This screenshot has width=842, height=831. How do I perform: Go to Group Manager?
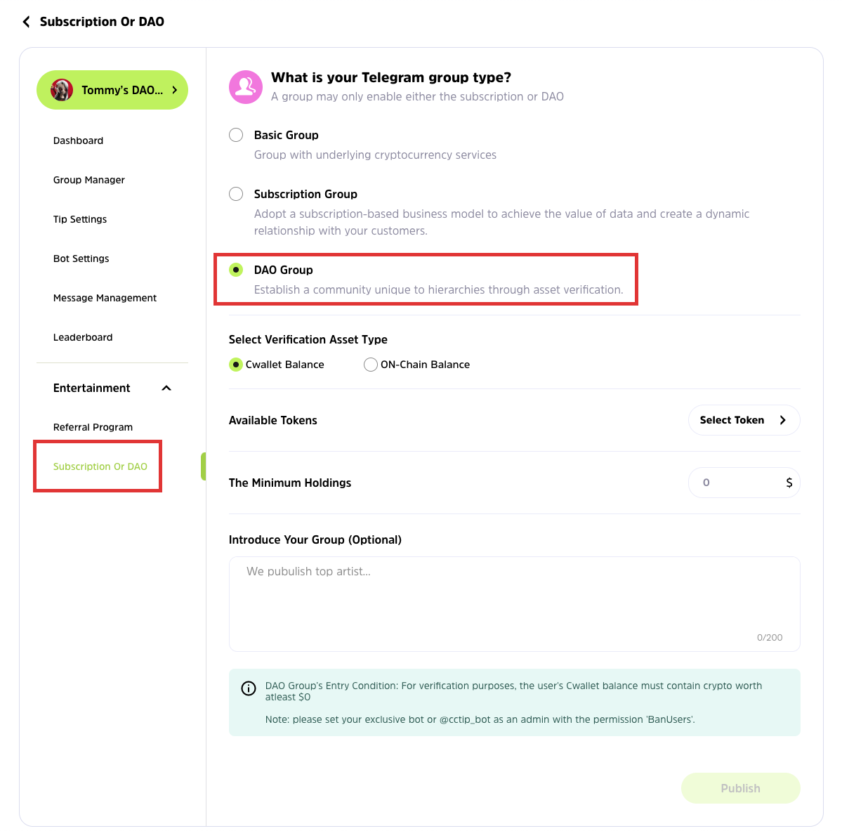click(x=89, y=180)
